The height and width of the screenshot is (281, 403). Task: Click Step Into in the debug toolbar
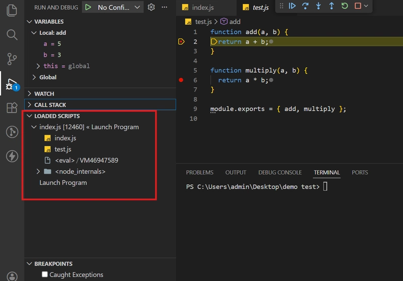pos(318,6)
